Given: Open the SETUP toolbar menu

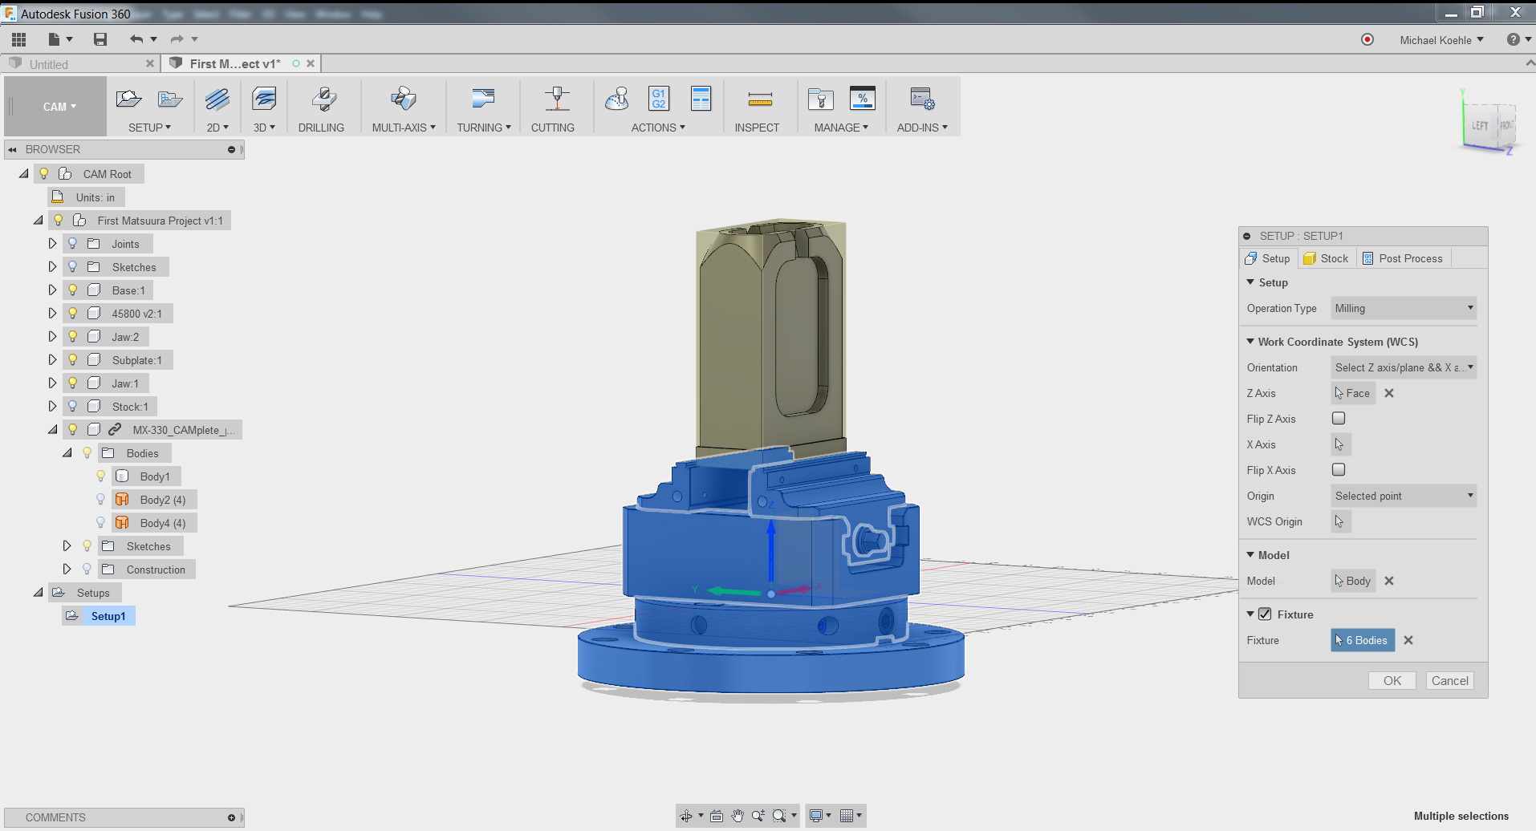Looking at the screenshot, I should [150, 128].
